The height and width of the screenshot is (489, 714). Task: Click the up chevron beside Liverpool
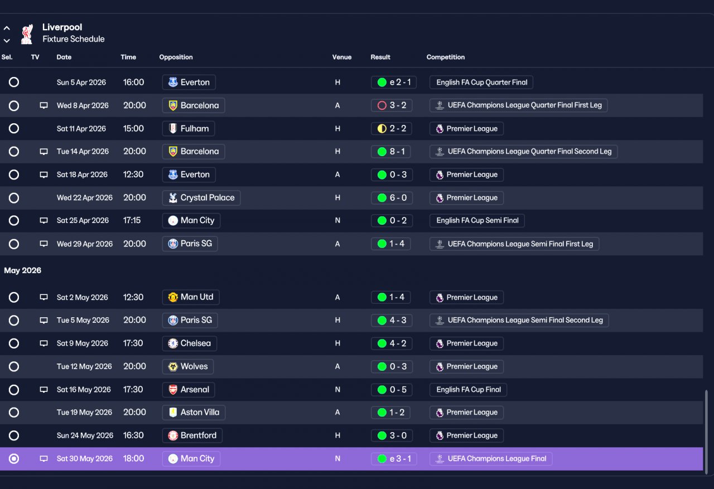7,28
